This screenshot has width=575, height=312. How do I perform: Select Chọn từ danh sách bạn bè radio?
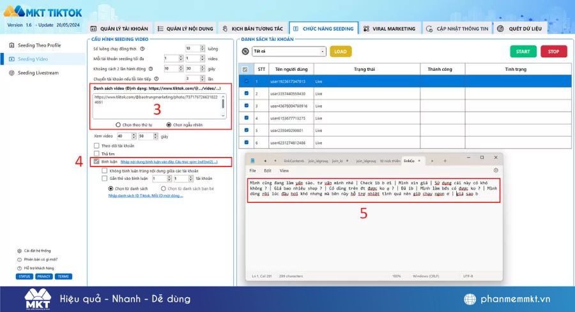click(x=163, y=189)
